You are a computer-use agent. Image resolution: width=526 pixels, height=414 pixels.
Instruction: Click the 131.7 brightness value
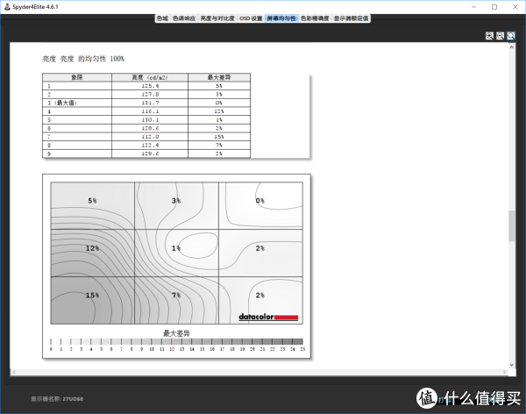150,103
